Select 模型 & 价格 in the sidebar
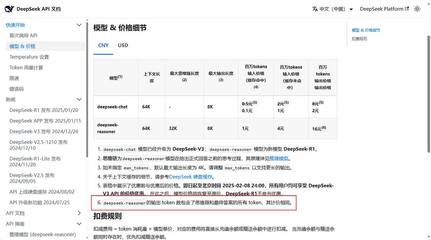Viewport: 431px width, 240px height. pyautogui.click(x=46, y=46)
